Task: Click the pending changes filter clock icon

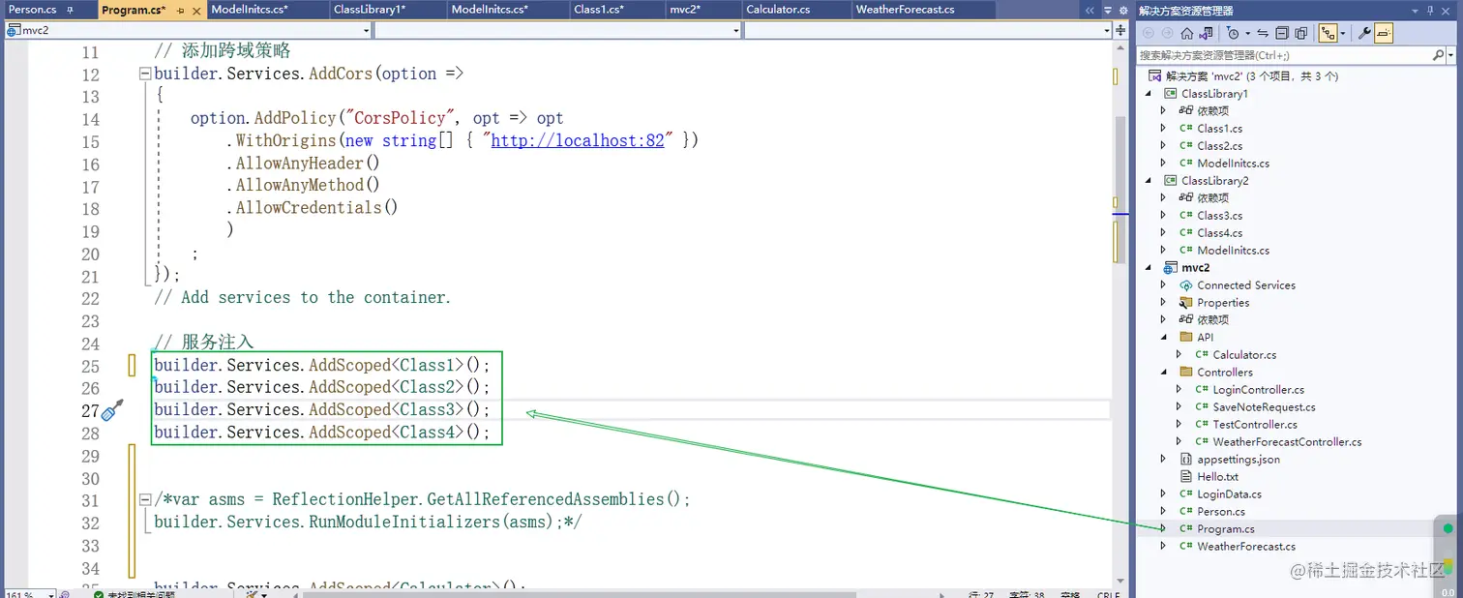Action: coord(1232,33)
